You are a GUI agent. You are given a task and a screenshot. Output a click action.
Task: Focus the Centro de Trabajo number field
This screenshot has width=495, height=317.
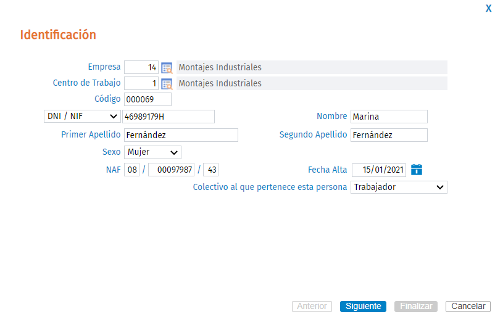(x=141, y=84)
